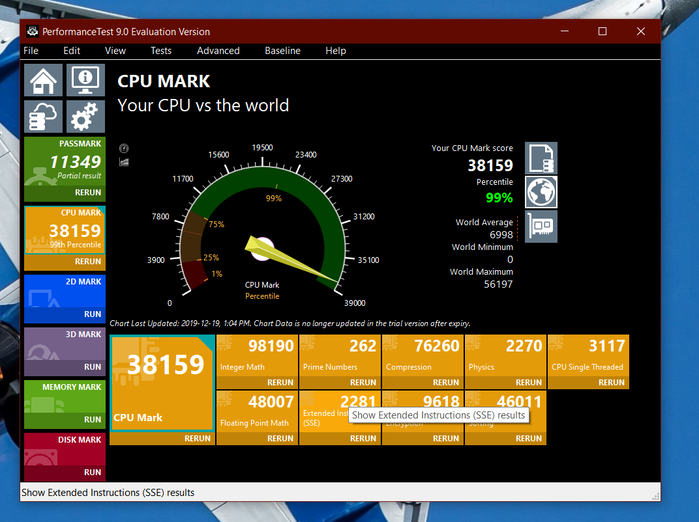Rerun the Prime Numbers test

tap(340, 382)
